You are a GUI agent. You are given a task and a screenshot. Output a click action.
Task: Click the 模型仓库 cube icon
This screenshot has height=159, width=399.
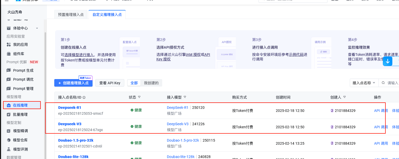pos(9,140)
